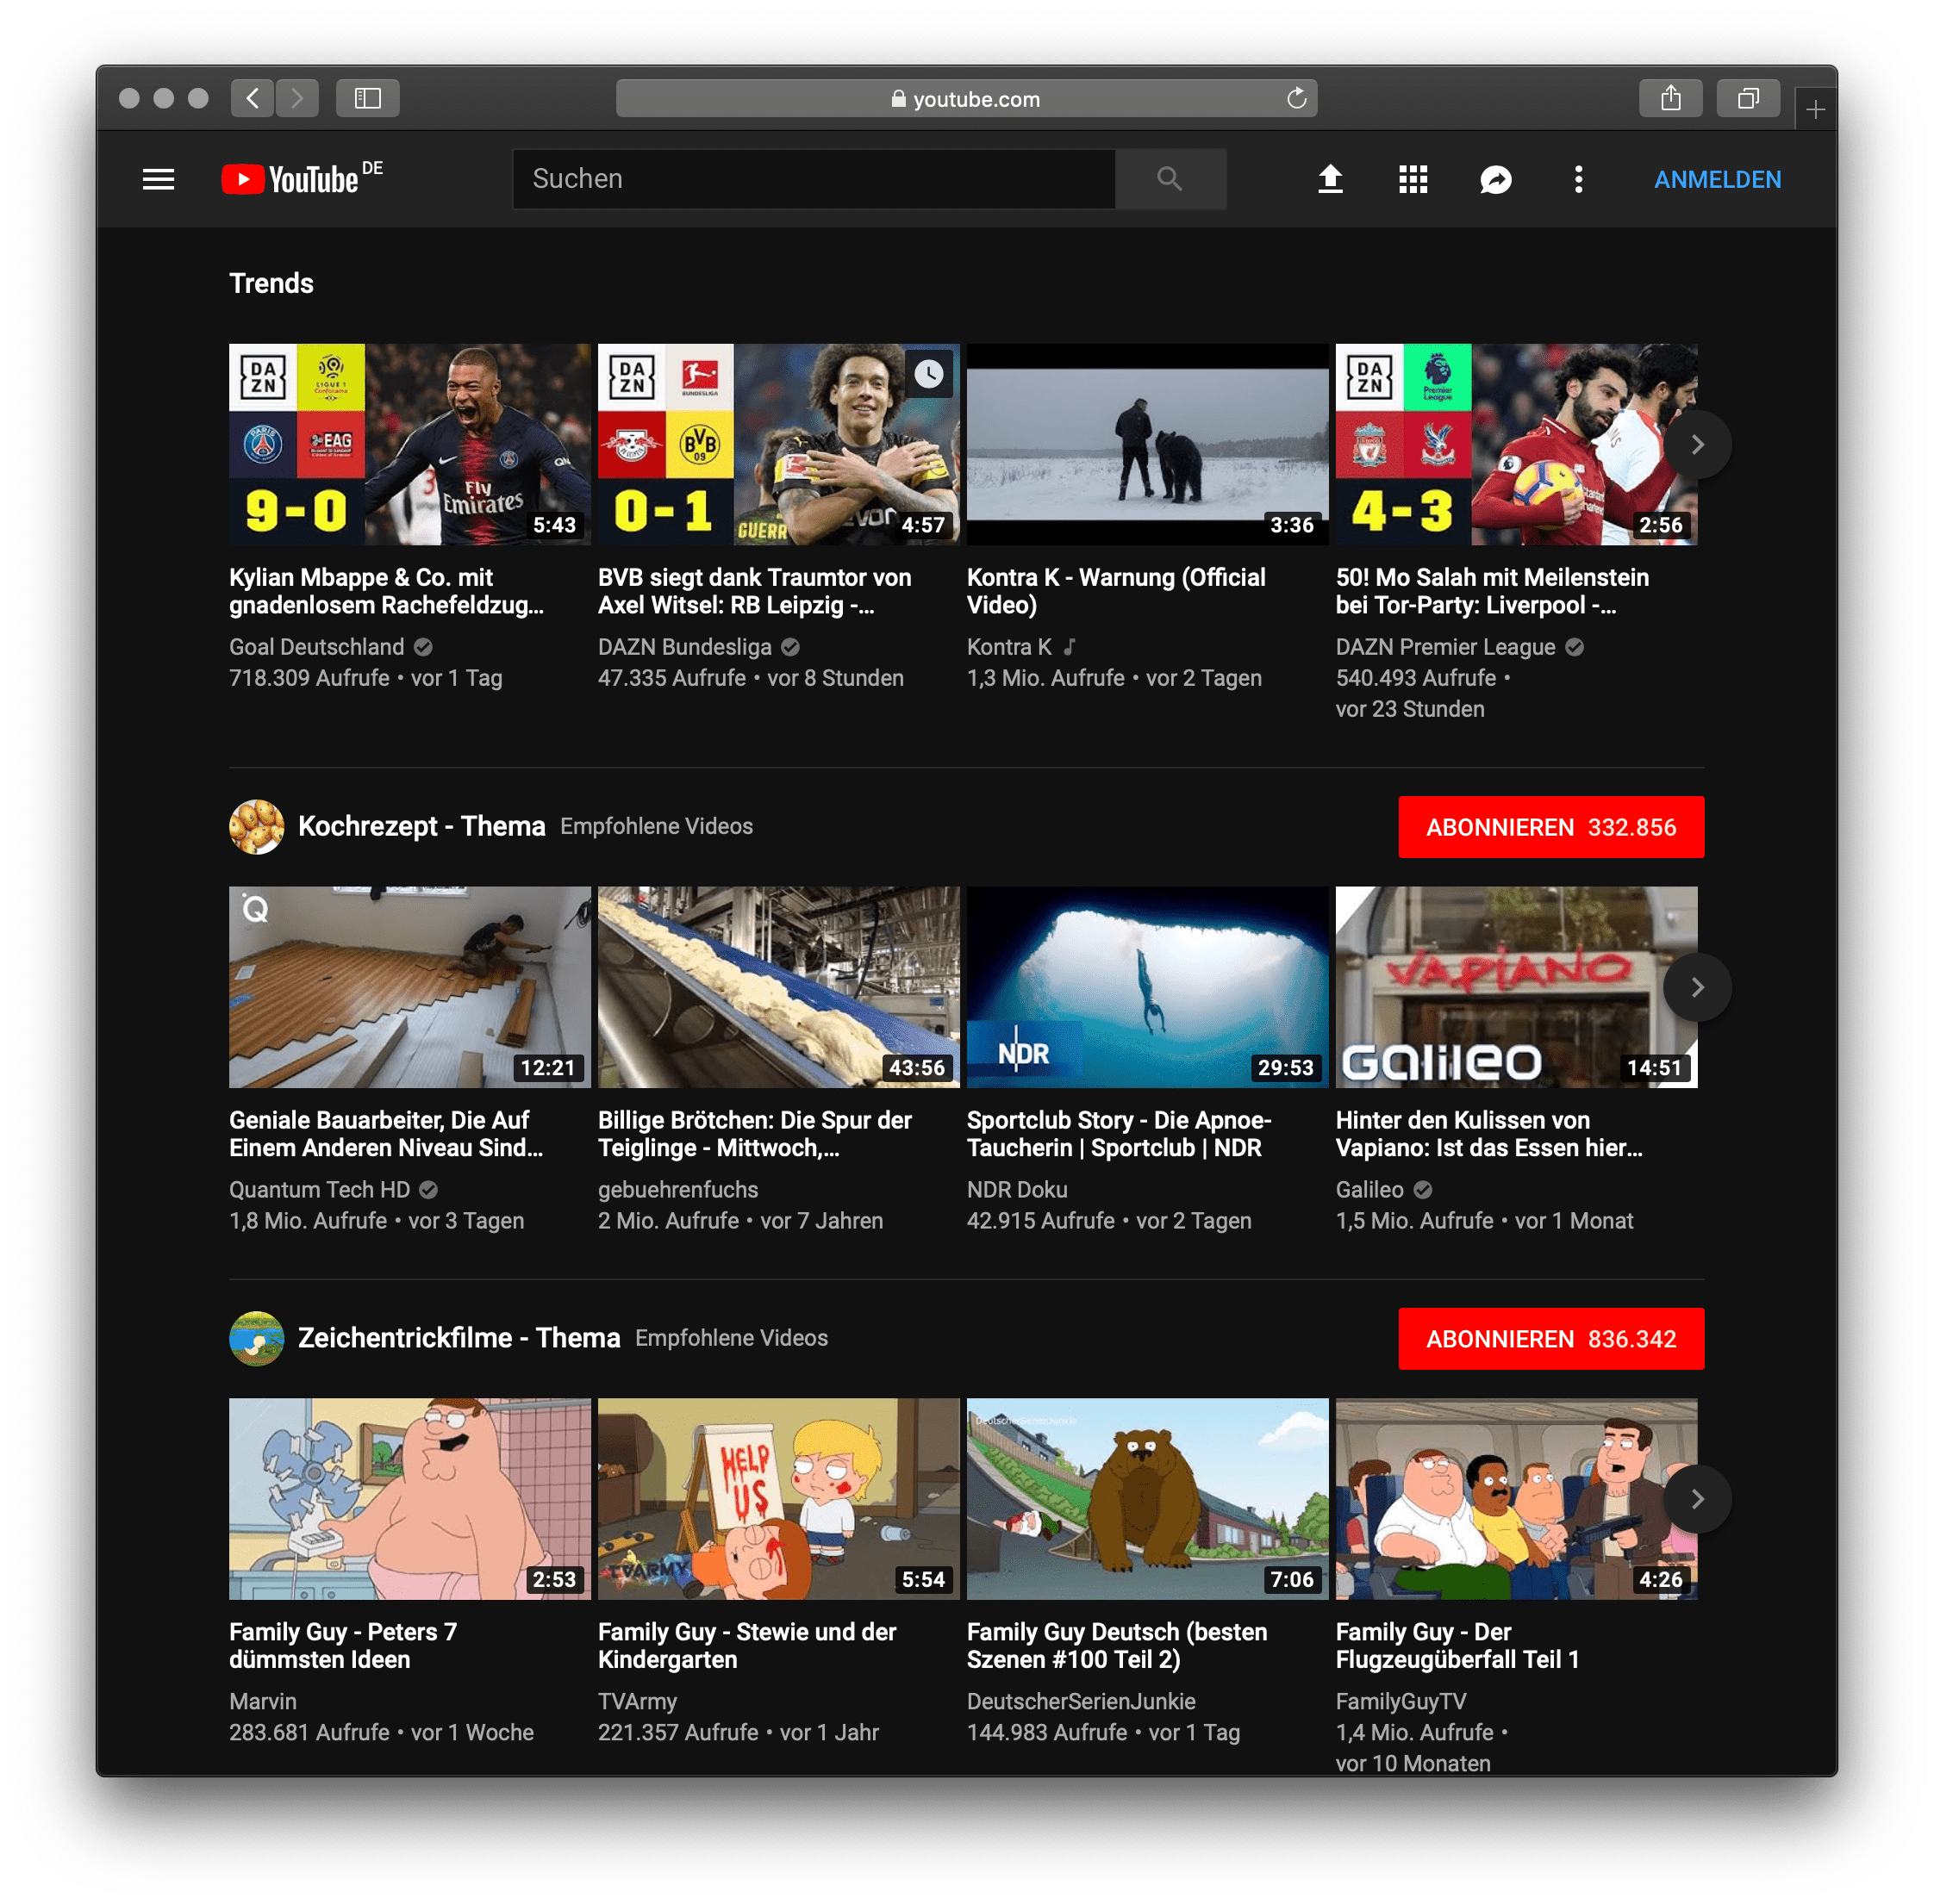Open the YouTube hamburger menu
Screen dimensions: 1934x1904
pos(158,179)
